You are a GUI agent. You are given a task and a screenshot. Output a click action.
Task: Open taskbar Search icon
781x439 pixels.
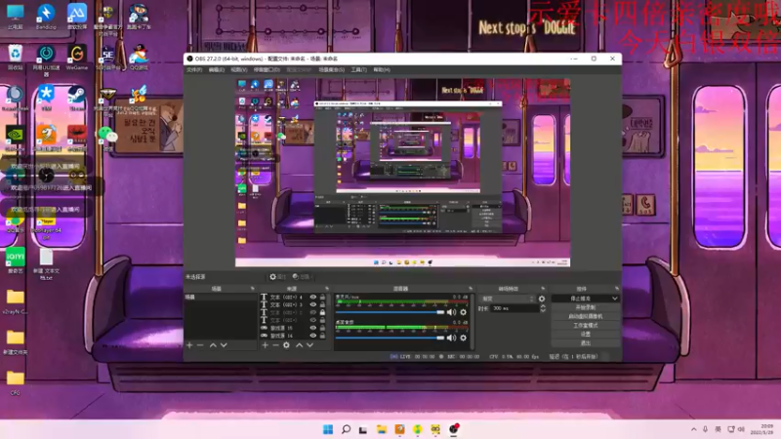point(346,429)
